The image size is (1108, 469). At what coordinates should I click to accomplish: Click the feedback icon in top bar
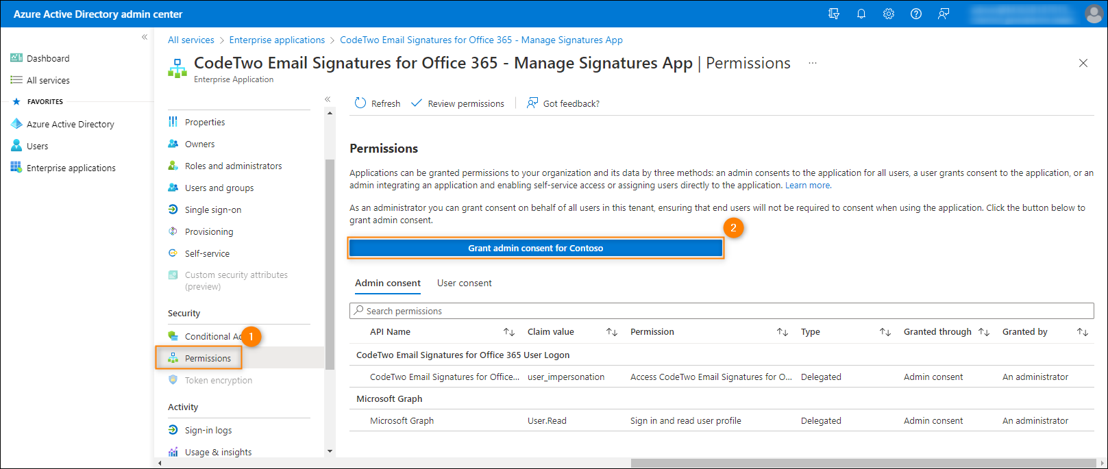[944, 14]
